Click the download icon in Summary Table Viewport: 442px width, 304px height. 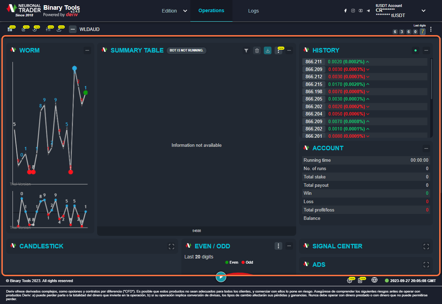268,50
